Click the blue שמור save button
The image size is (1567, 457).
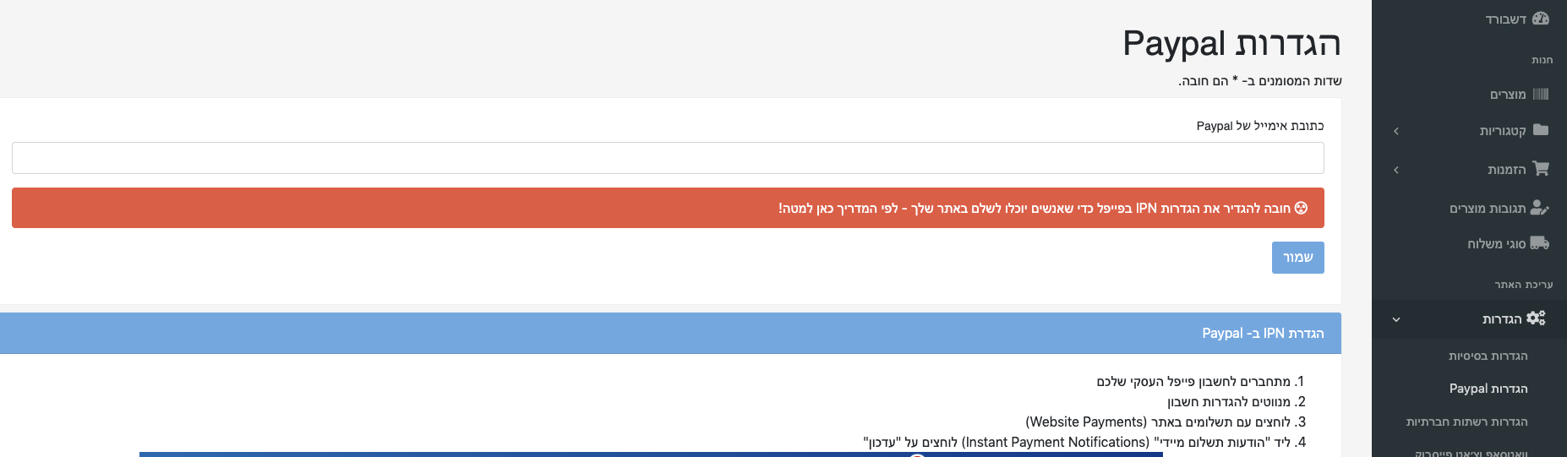tap(1298, 258)
